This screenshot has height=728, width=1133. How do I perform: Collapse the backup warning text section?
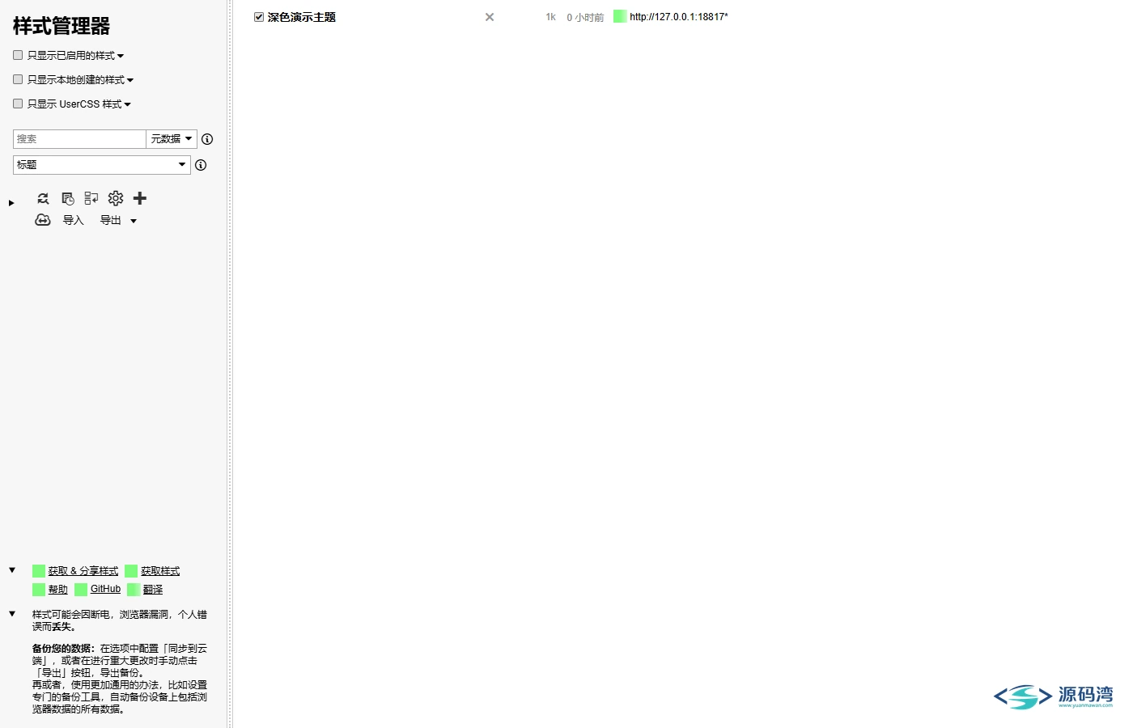click(12, 614)
